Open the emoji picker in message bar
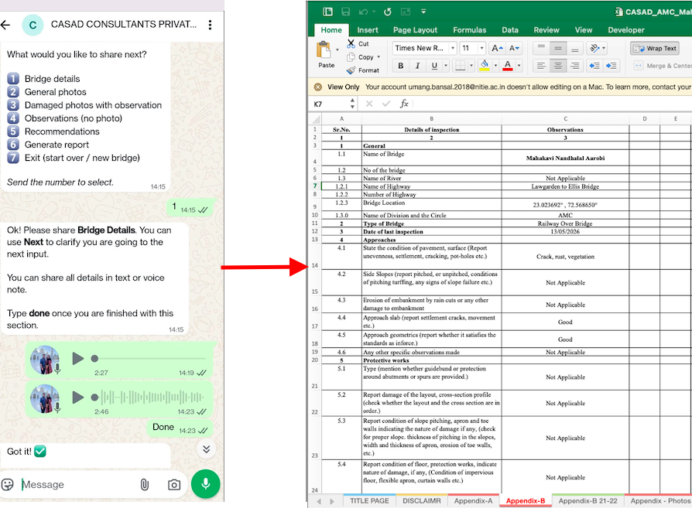Viewport: 692px width, 508px height. coord(8,485)
